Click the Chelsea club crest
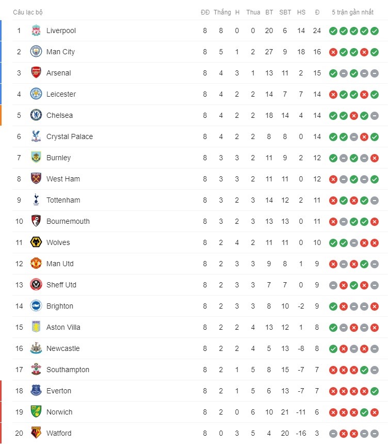This screenshot has height=444, width=389. 36,115
